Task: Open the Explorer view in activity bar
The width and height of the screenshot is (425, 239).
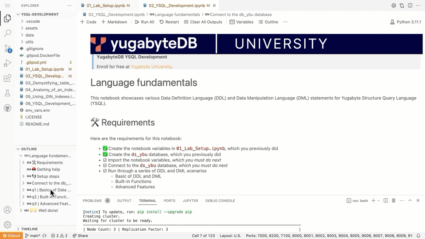Action: click(7, 18)
